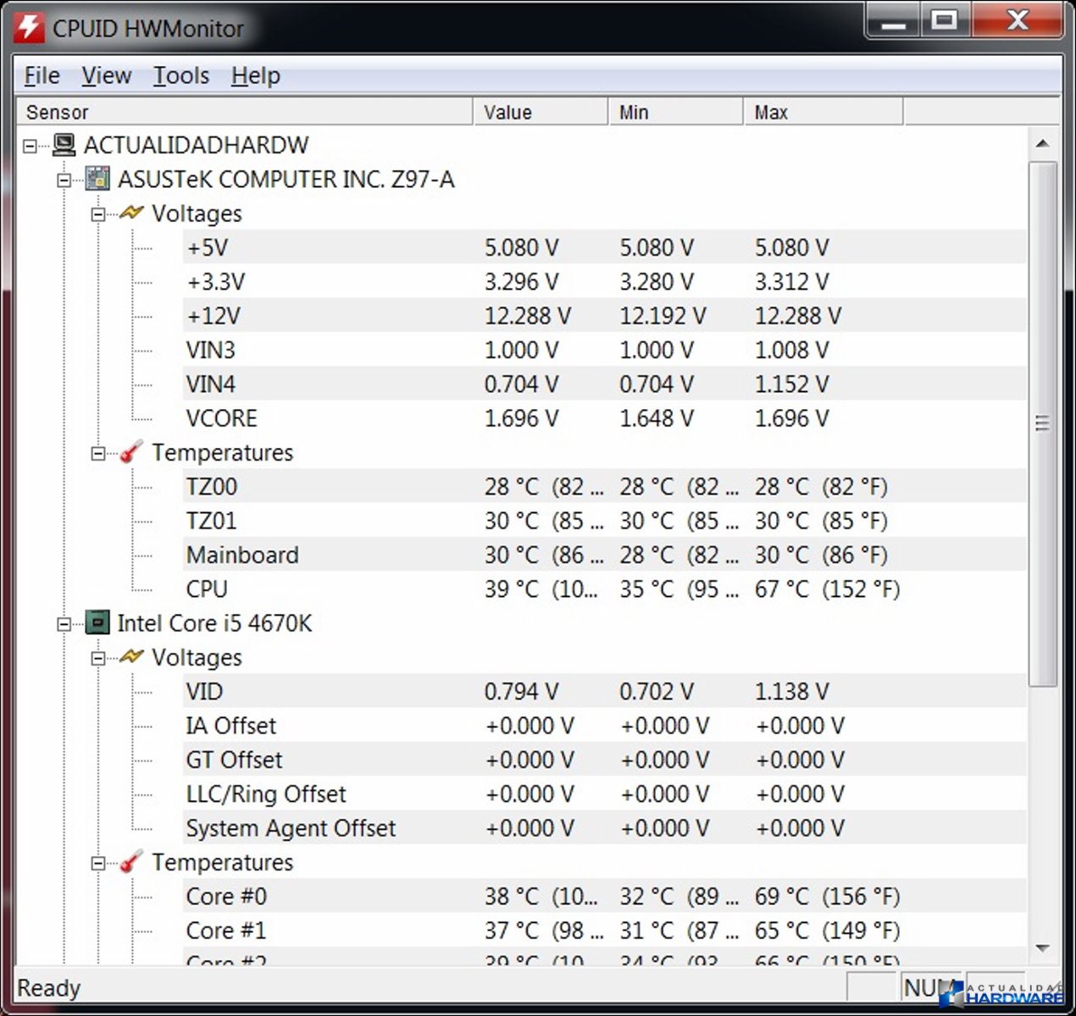Click the HWMonitor title bar app icon

coord(29,27)
